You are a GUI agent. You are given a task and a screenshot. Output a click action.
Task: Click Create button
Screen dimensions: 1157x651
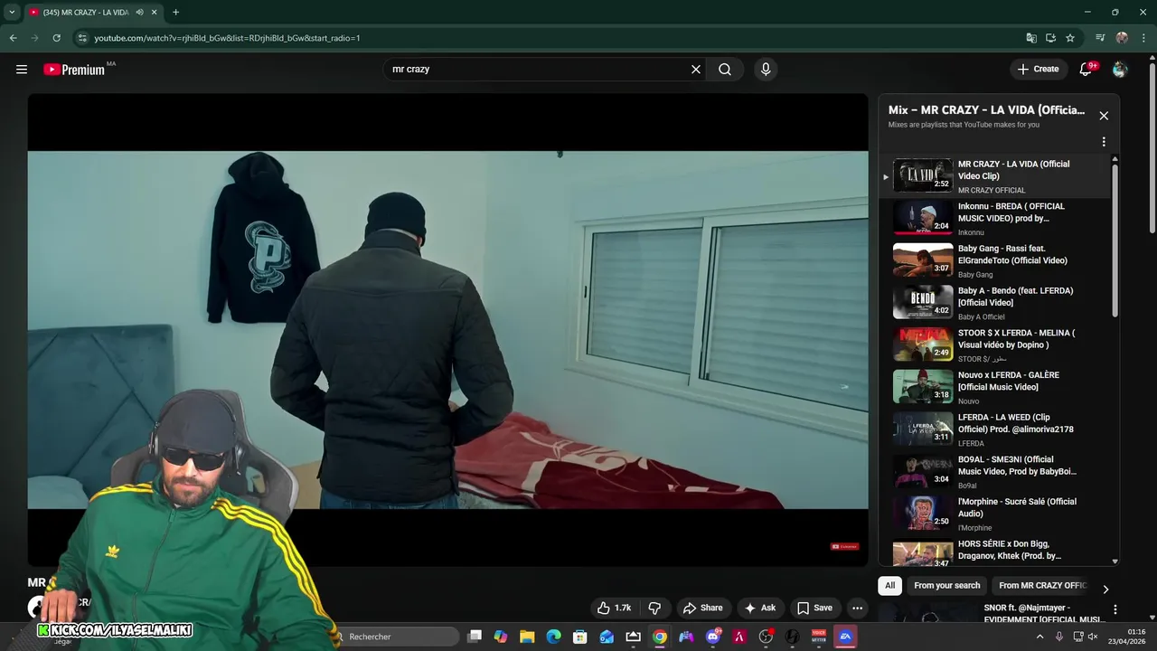[1037, 70]
